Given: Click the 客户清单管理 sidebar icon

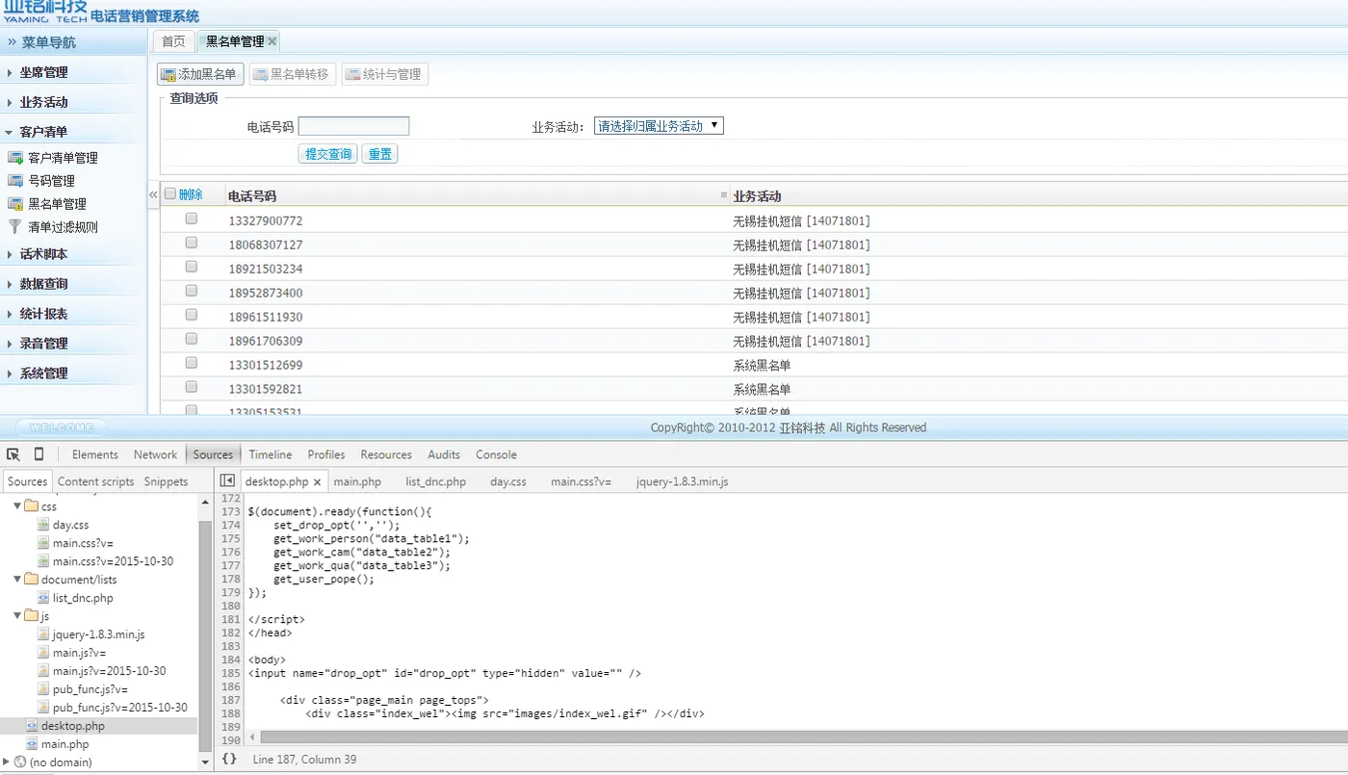Looking at the screenshot, I should coord(14,158).
